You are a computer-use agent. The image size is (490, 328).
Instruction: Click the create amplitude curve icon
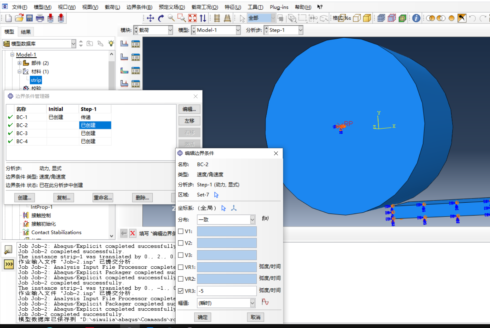(x=265, y=302)
